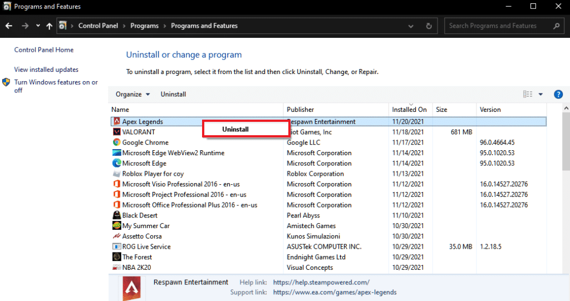Click the Forward navigation arrow
570x301 pixels.
click(x=24, y=26)
